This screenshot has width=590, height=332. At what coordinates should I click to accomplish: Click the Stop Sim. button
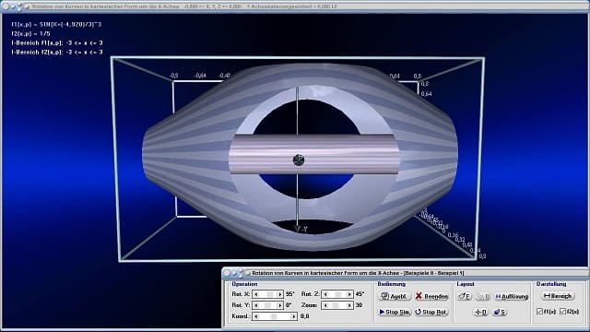[x=394, y=312]
